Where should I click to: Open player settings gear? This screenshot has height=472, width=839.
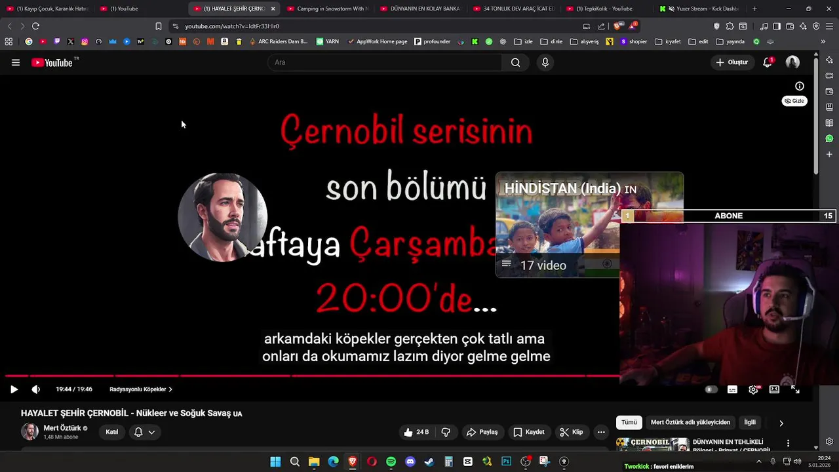(754, 389)
